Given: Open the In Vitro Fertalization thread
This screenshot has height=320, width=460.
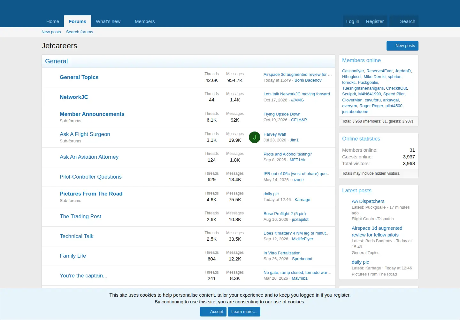Looking at the screenshot, I should click(282, 253).
